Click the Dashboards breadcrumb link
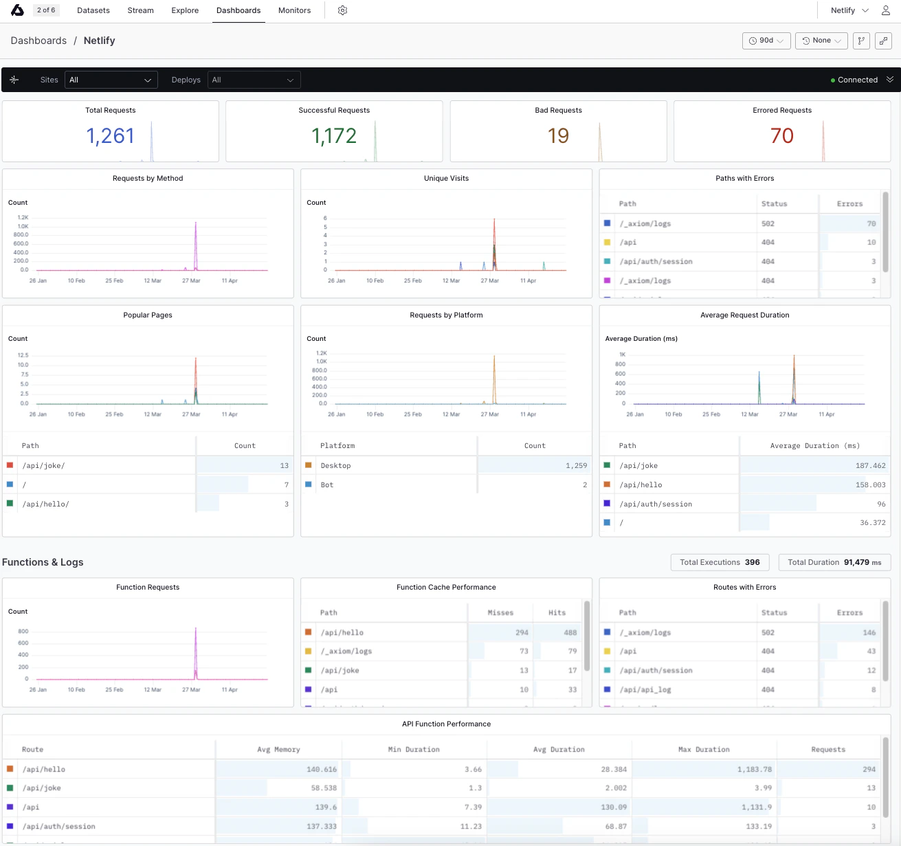901x846 pixels. [x=38, y=41]
